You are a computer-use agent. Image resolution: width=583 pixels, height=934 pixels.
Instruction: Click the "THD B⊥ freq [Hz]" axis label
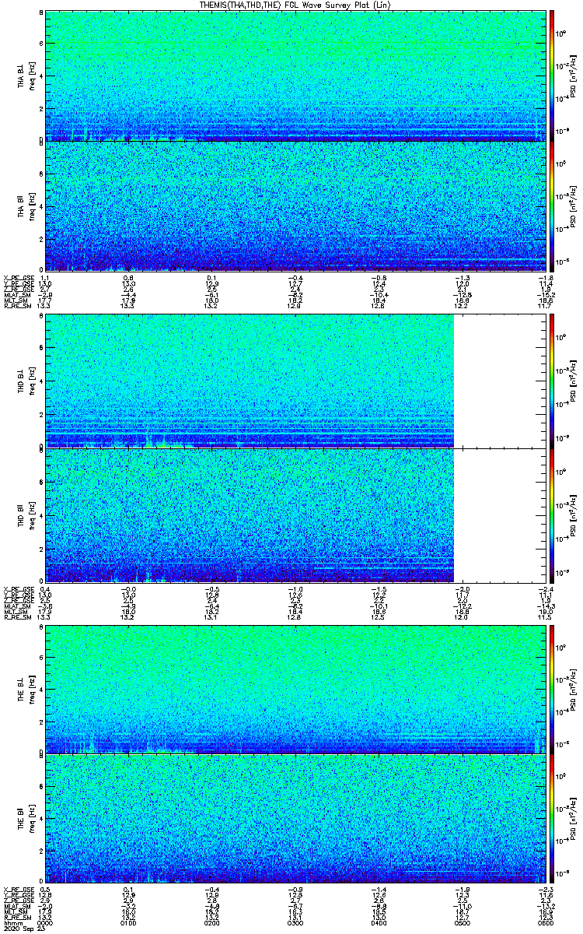point(26,381)
